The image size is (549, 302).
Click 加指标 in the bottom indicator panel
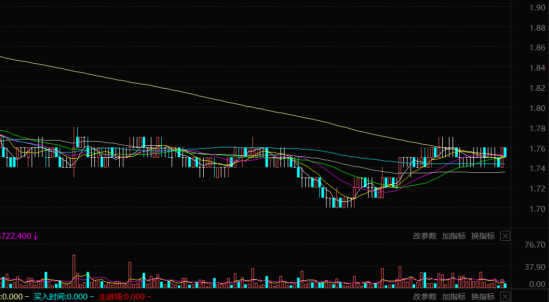point(454,297)
